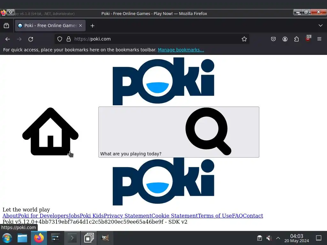The height and width of the screenshot is (245, 327).
Task: Click the show desktop button in tray
Action: tap(319, 238)
